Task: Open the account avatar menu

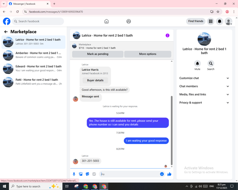Action: tap(228, 21)
